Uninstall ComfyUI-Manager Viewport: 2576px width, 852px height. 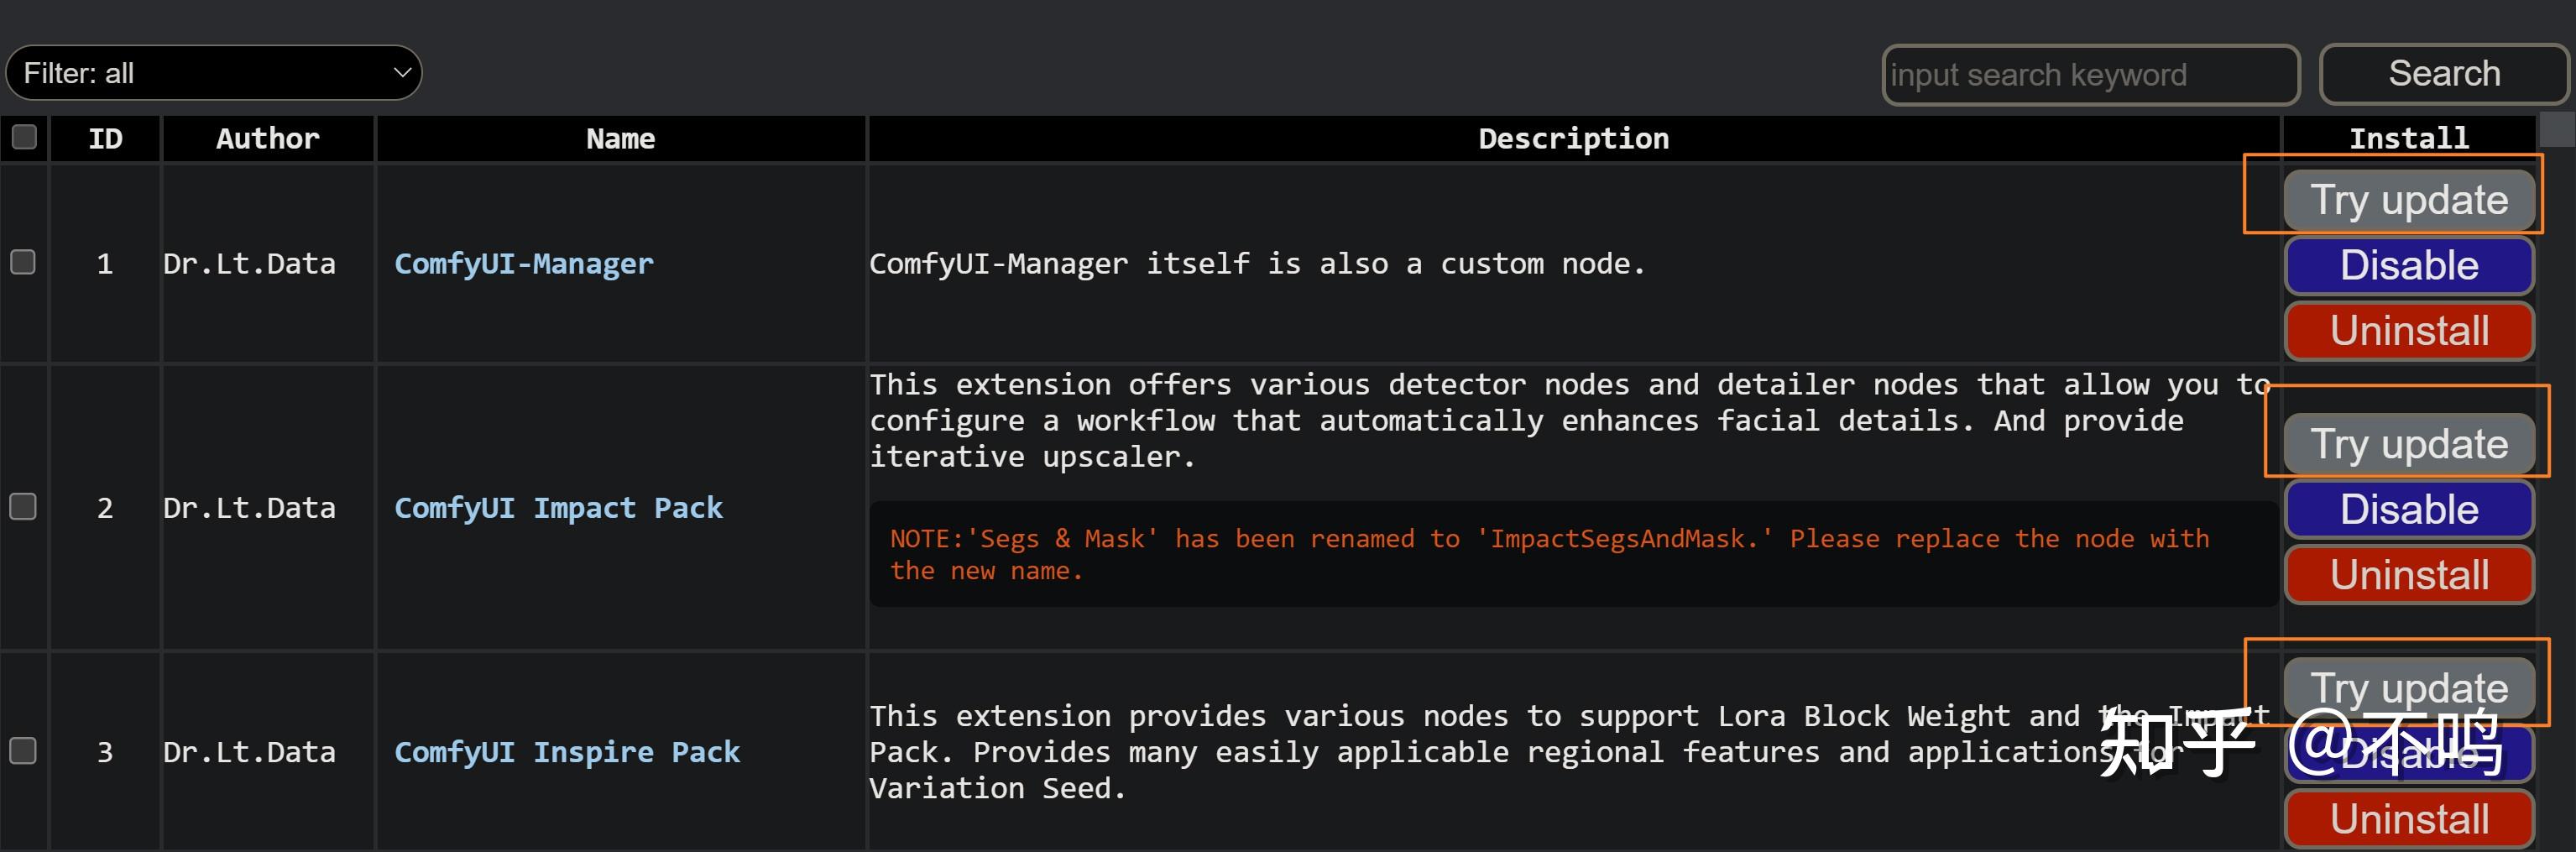click(2408, 331)
